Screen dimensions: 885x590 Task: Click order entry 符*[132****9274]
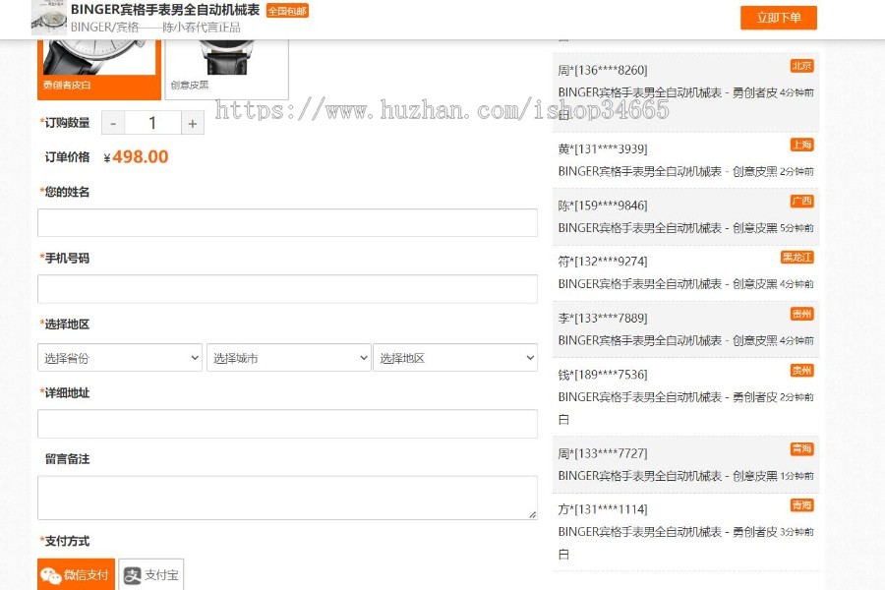coord(685,272)
